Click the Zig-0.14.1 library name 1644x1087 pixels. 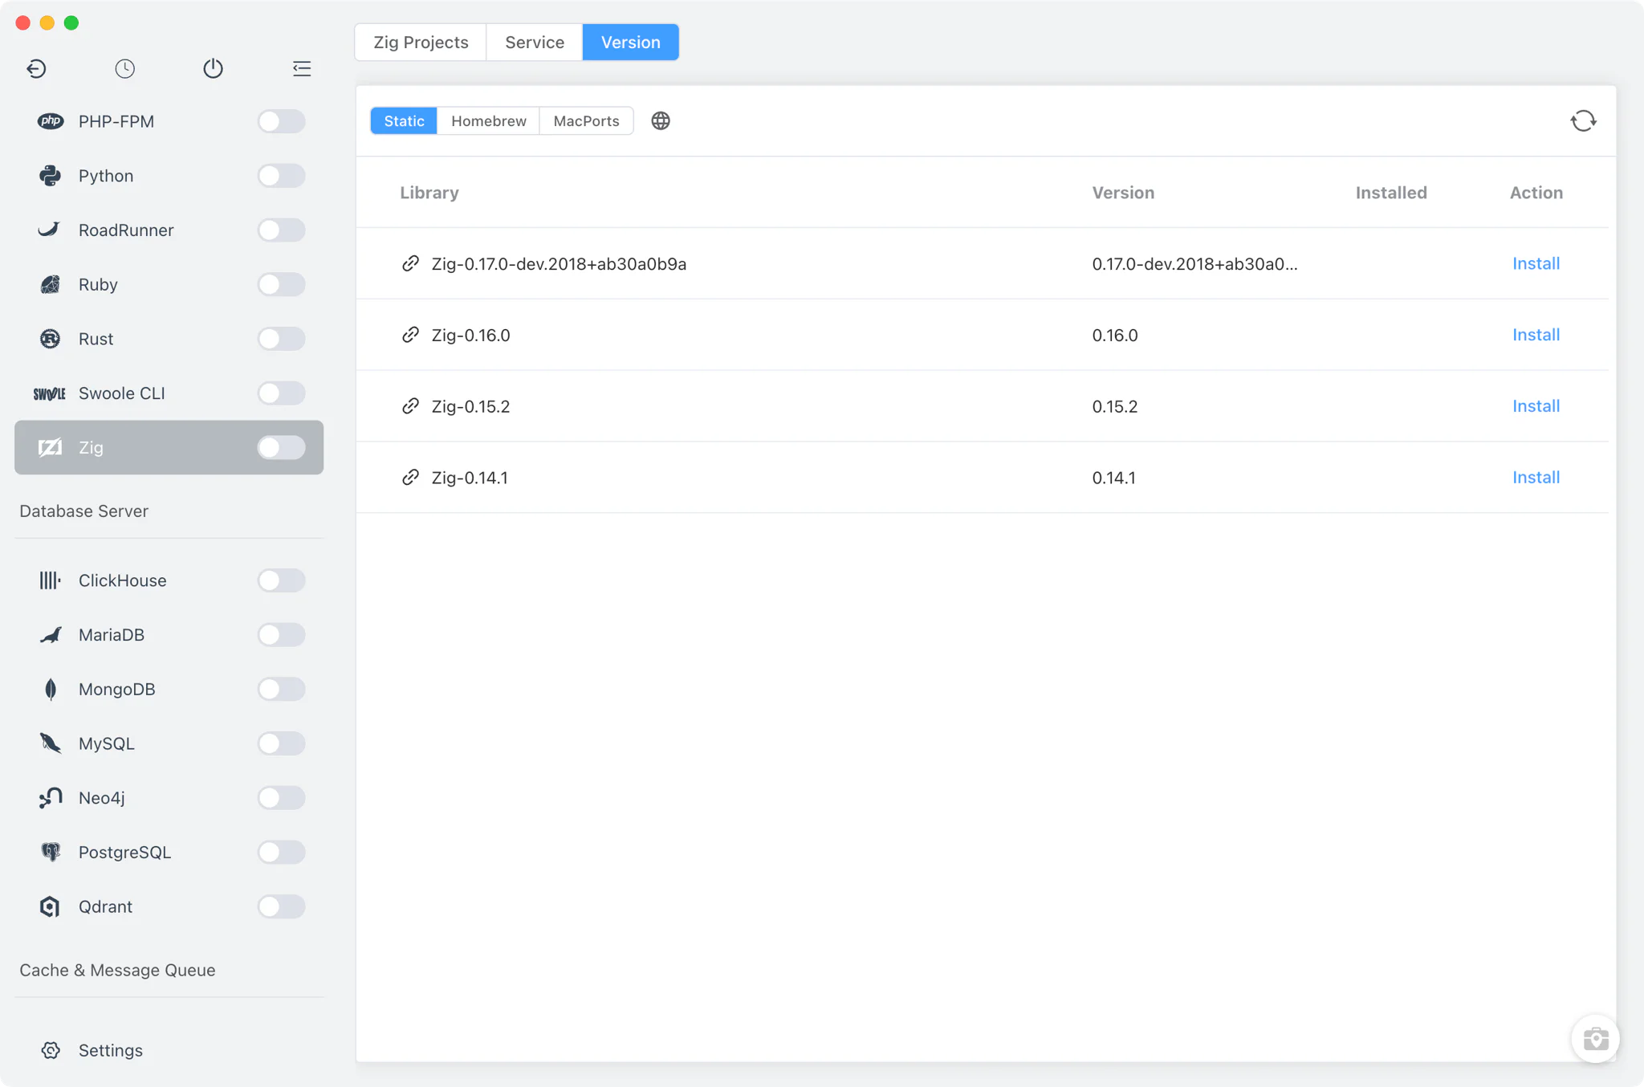[x=470, y=478]
